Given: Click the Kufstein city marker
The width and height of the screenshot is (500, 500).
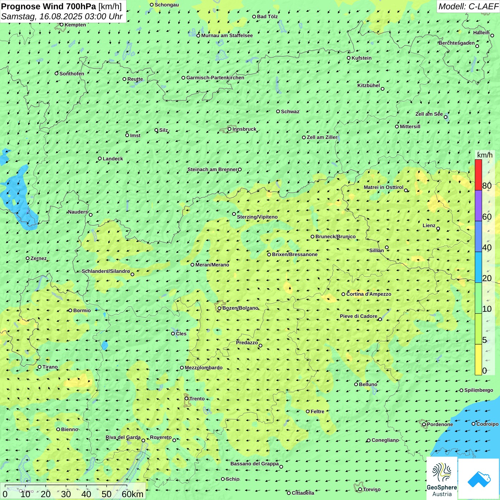Looking at the screenshot, I should (349, 58).
